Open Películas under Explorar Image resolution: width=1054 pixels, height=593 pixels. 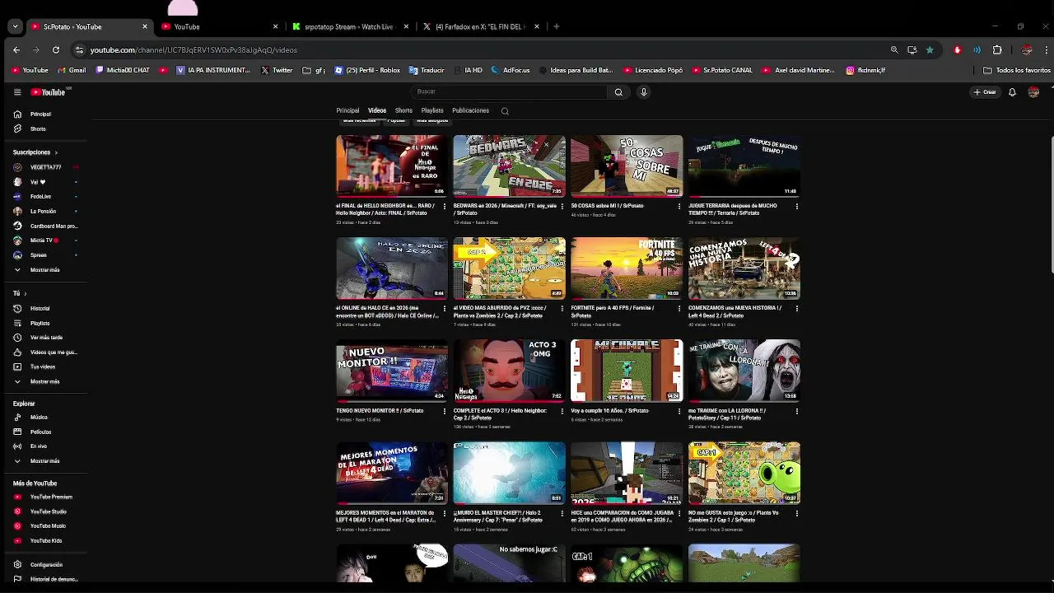click(40, 432)
